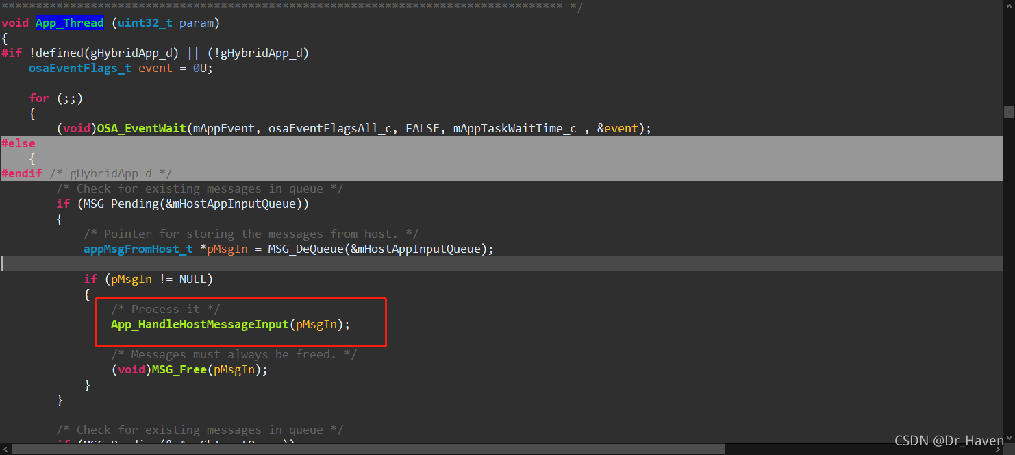Click the horizontal scrollbar thumb at bottom
This screenshot has height=455, width=1015.
pos(368,450)
